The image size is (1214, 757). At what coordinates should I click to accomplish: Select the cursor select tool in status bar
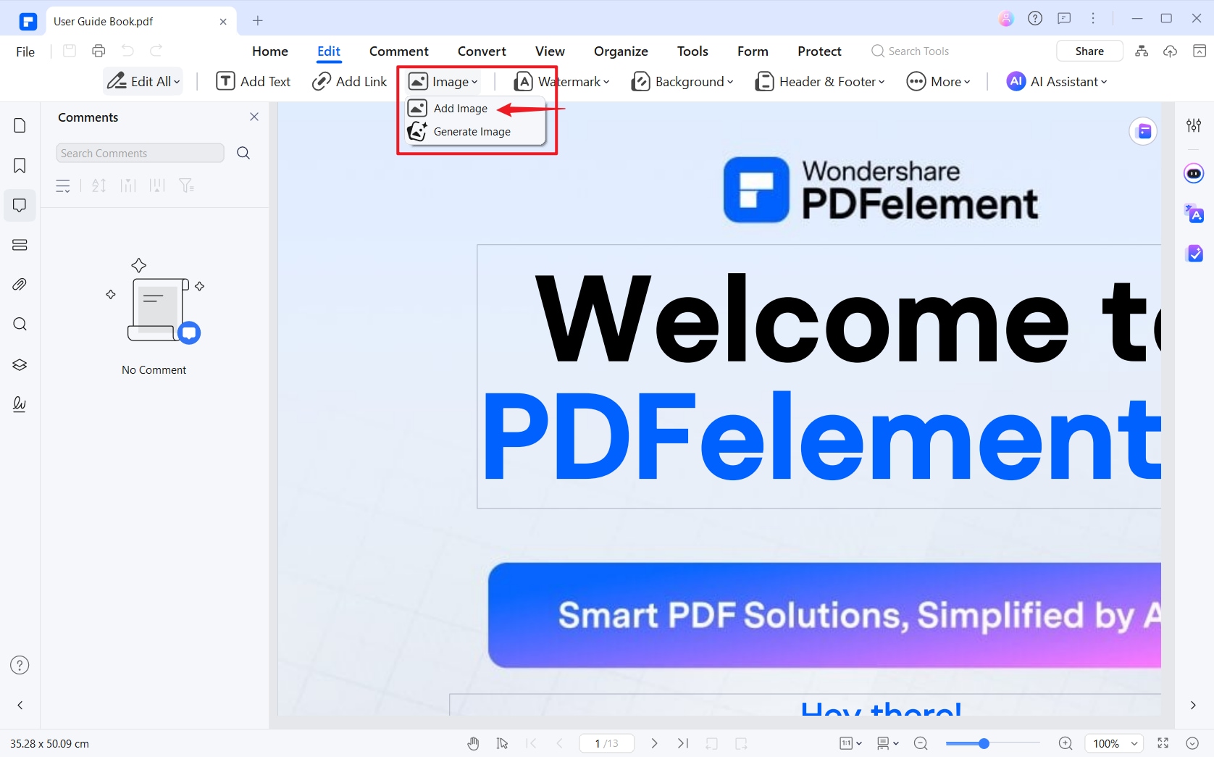(502, 743)
